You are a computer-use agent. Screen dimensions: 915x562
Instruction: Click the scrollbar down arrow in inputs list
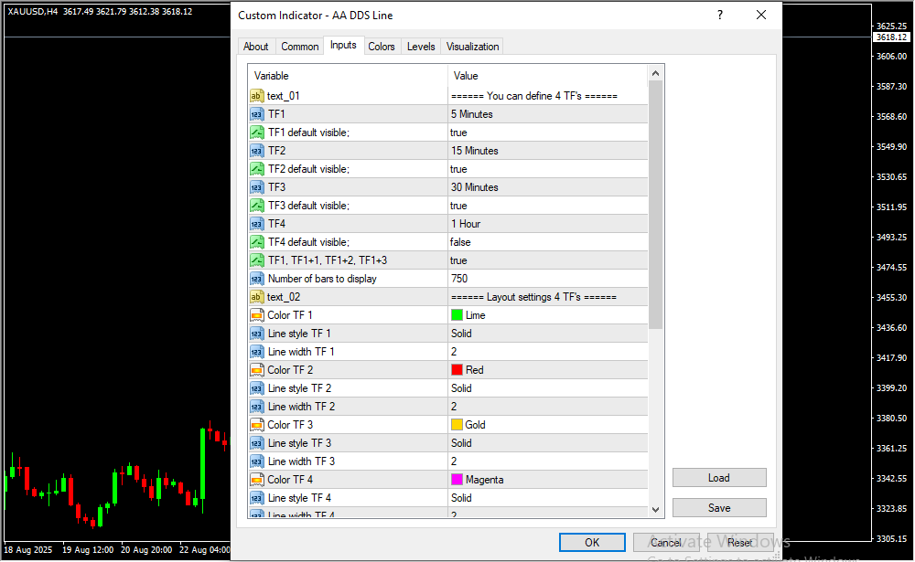[x=655, y=509]
